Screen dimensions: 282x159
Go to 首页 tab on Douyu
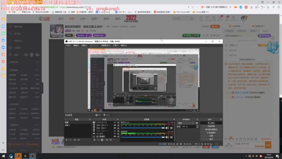point(61,19)
